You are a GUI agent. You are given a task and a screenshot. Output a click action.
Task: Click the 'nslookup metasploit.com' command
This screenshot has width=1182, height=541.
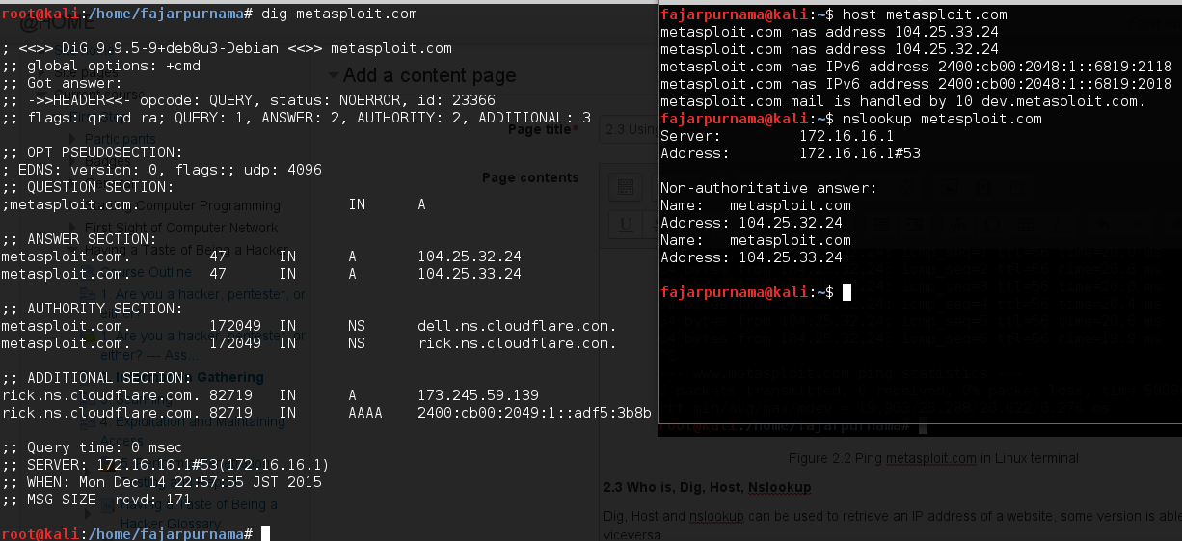(x=942, y=119)
